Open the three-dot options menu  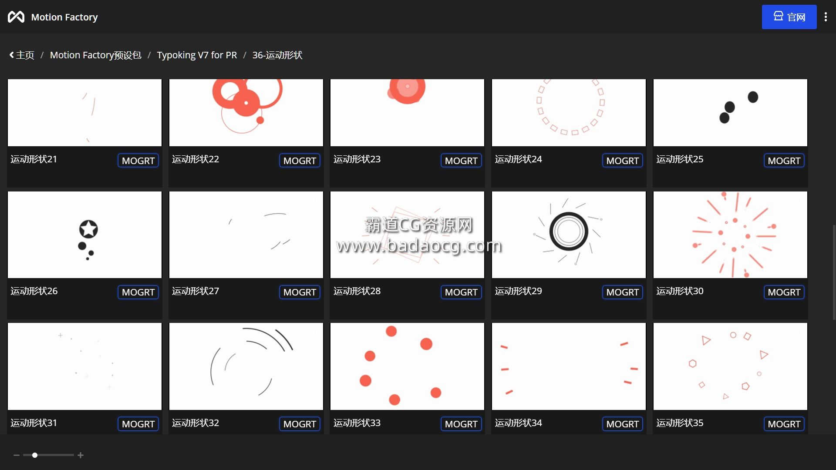826,17
